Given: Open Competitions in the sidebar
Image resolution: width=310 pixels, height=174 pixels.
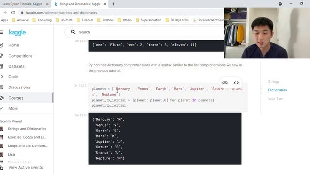Looking at the screenshot, I should (20, 56).
